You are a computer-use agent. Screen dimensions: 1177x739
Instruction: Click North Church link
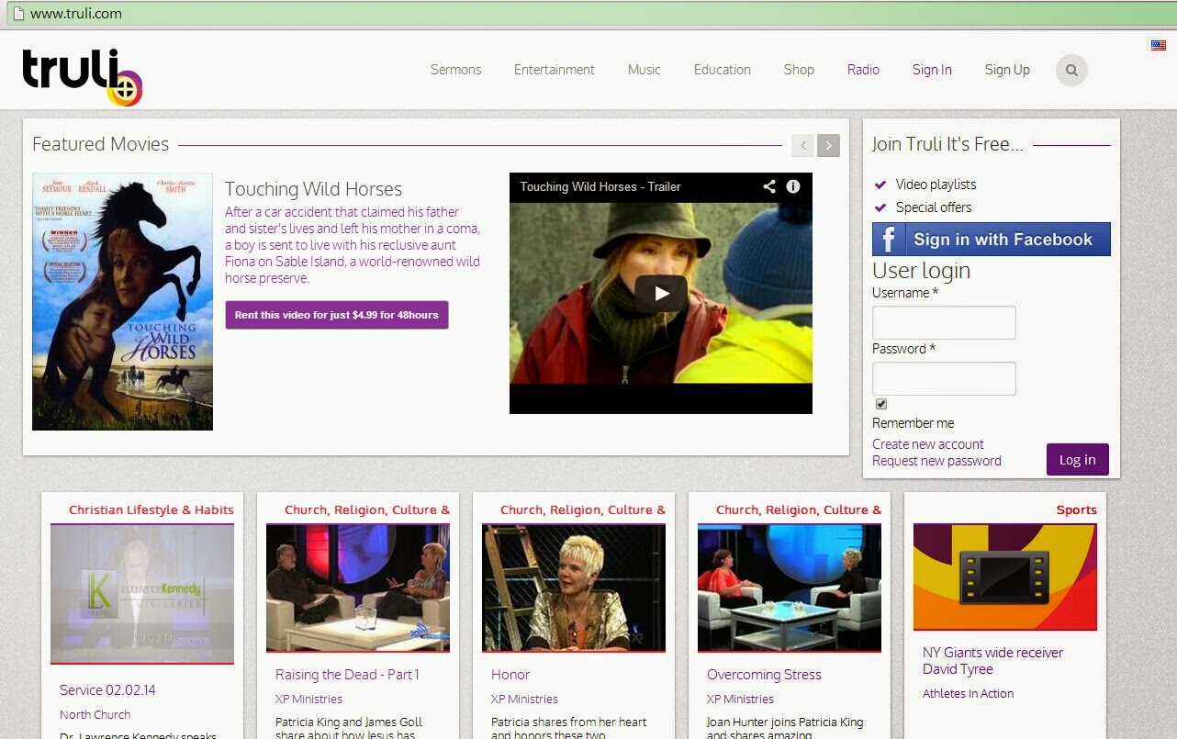95,715
